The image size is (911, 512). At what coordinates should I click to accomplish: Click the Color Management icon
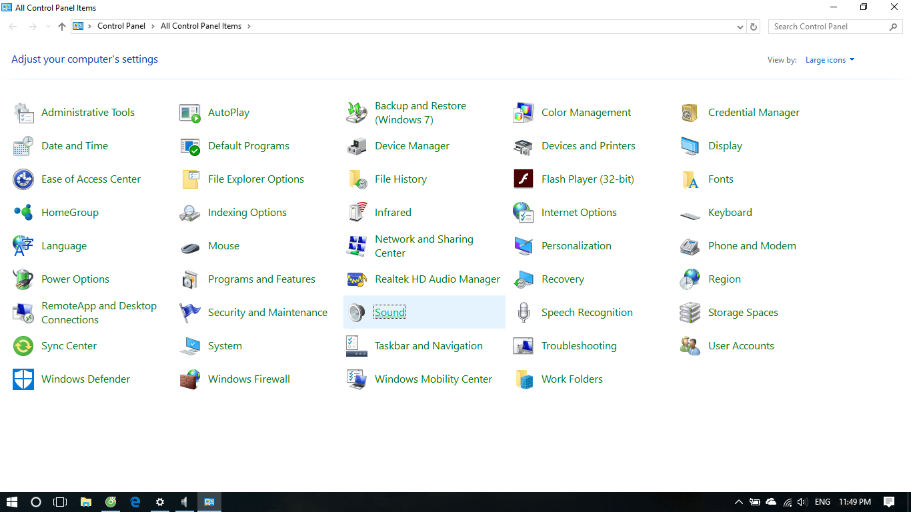[x=524, y=113]
